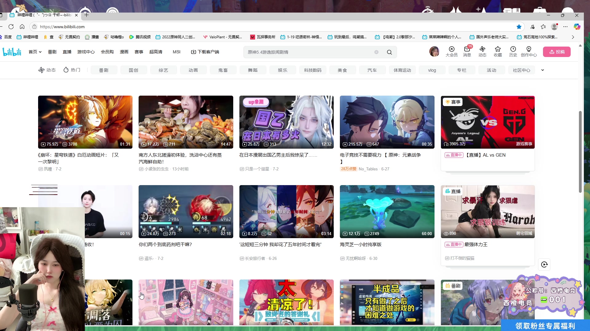Open the 创作中心 lightbulb icon
This screenshot has width=590, height=331.
pyautogui.click(x=529, y=51)
